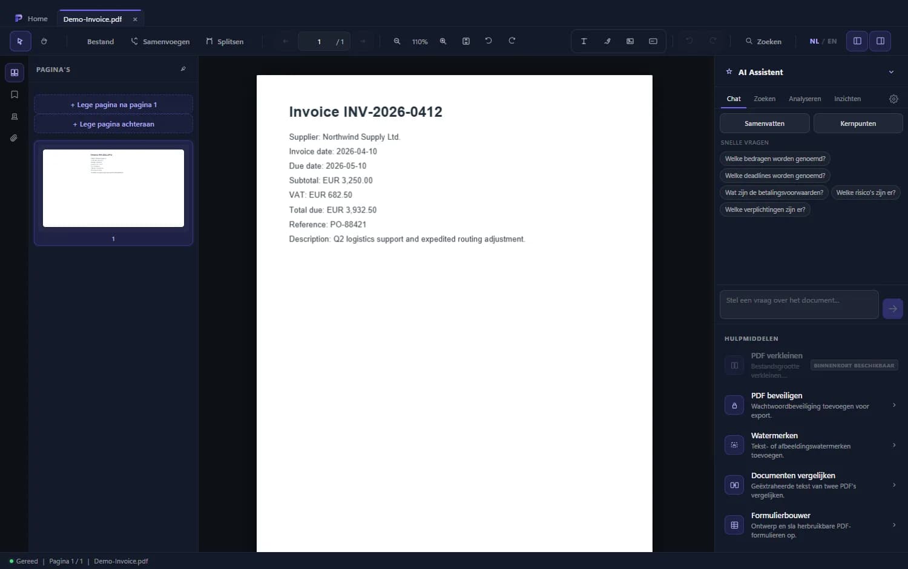
Task: Add blank page with Lege pagina achteraan
Action: 113,124
